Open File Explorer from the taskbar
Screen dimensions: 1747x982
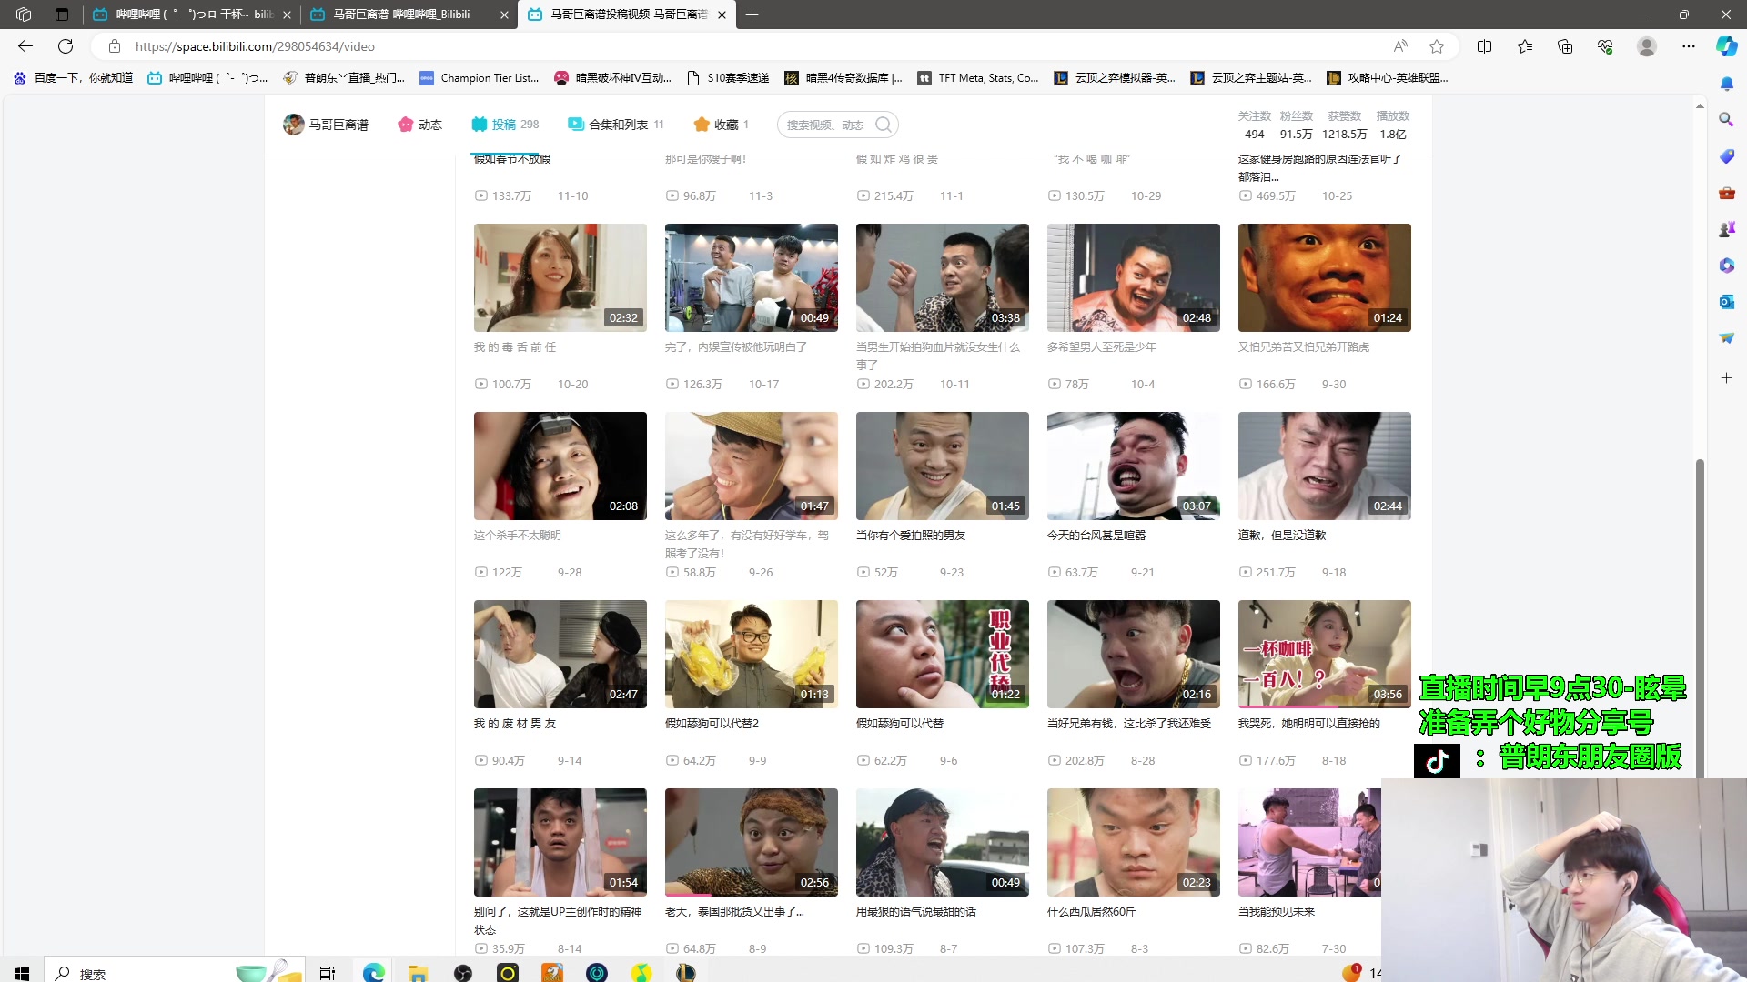[x=418, y=973]
